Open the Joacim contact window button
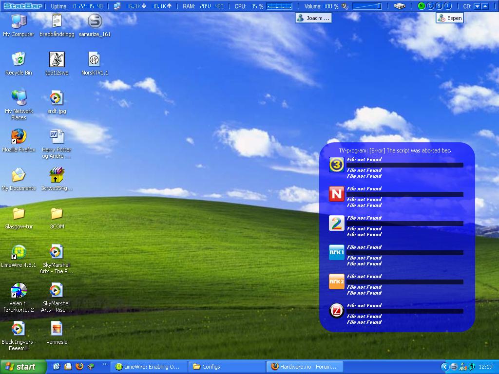This screenshot has width=499, height=374. click(x=313, y=18)
